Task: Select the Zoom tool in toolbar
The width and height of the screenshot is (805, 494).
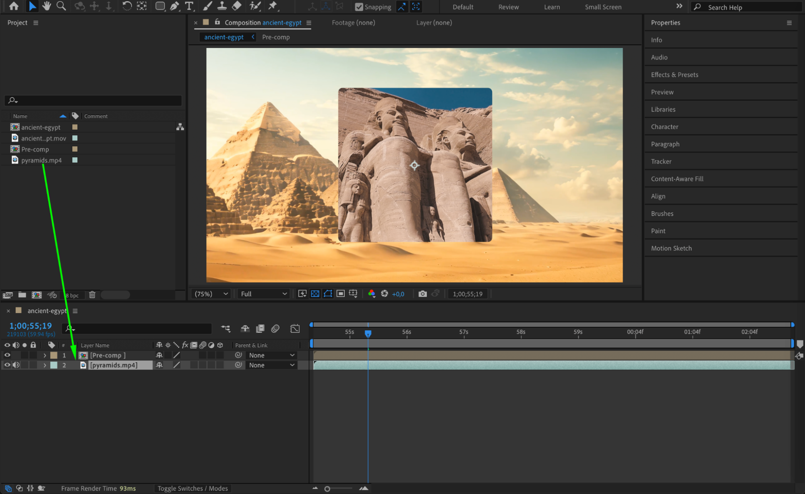Action: point(61,6)
